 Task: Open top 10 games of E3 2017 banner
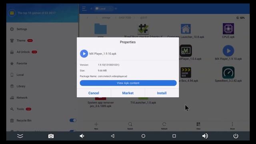tap(36, 13)
